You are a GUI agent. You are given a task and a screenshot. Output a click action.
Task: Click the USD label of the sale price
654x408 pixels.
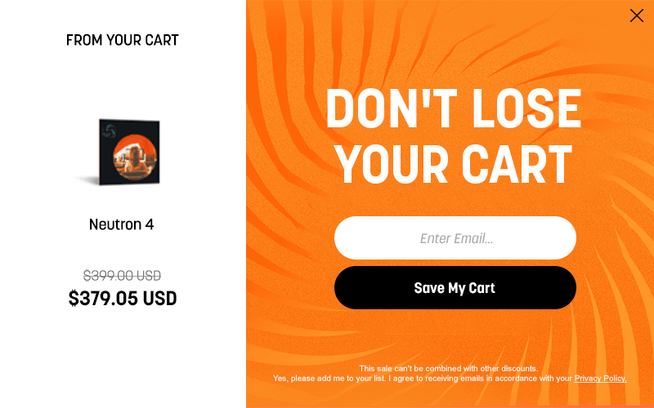pos(160,299)
